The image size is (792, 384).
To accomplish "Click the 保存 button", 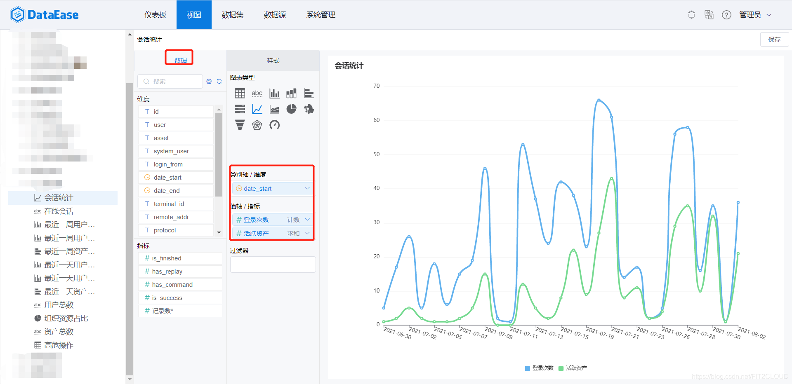I will click(774, 40).
